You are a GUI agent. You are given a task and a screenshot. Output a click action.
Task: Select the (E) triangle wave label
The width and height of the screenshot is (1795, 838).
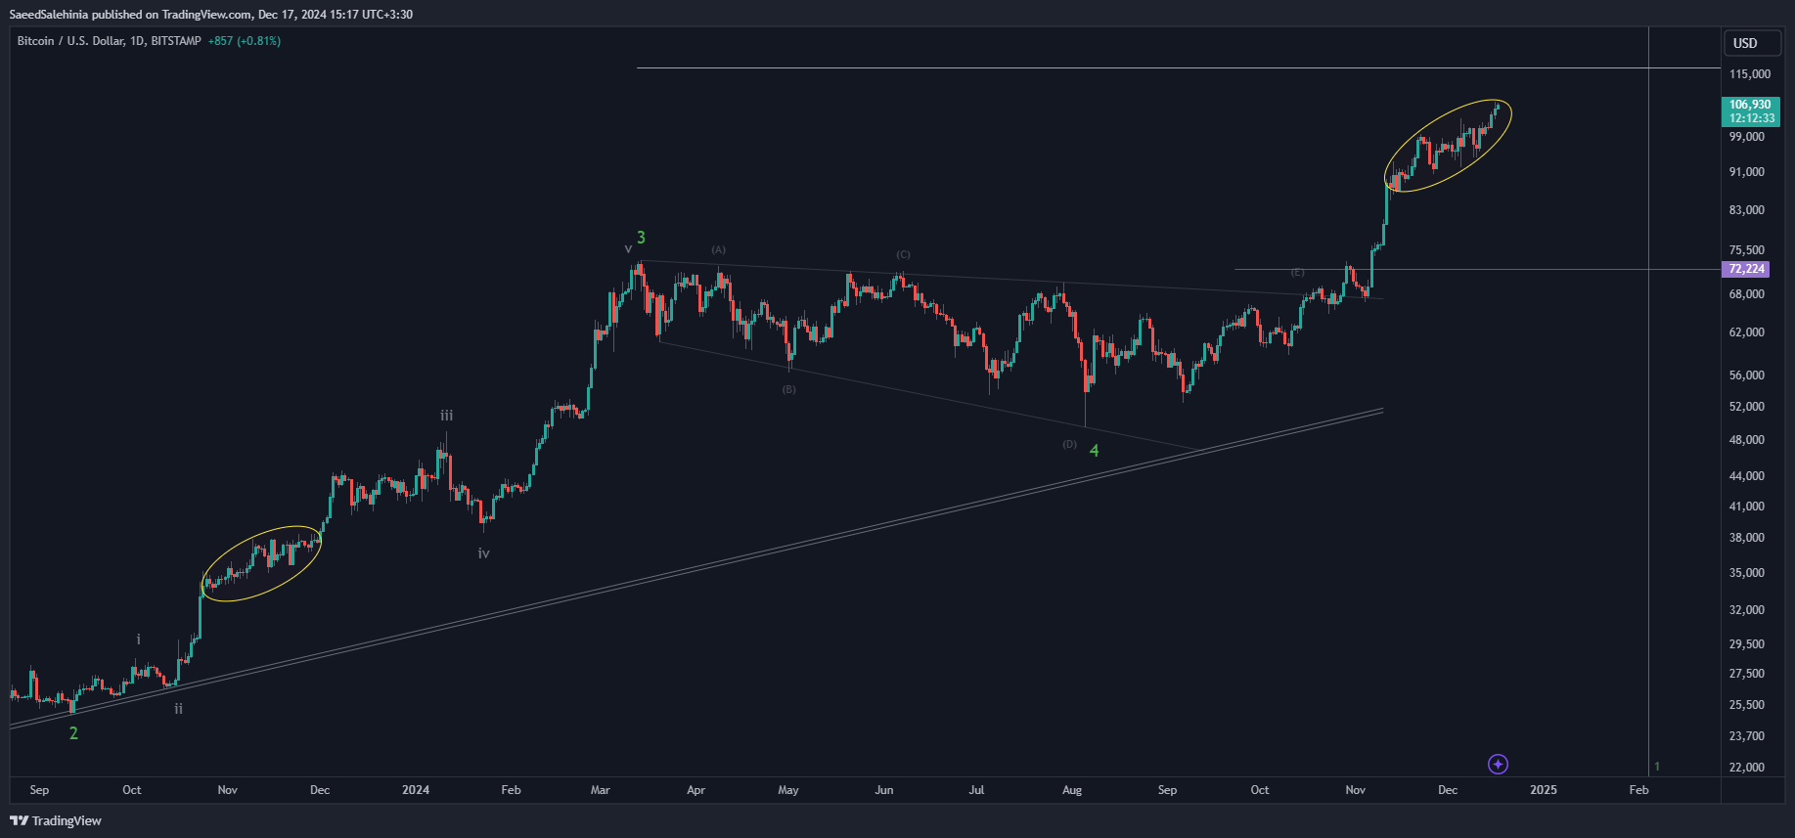pyautogui.click(x=1297, y=272)
